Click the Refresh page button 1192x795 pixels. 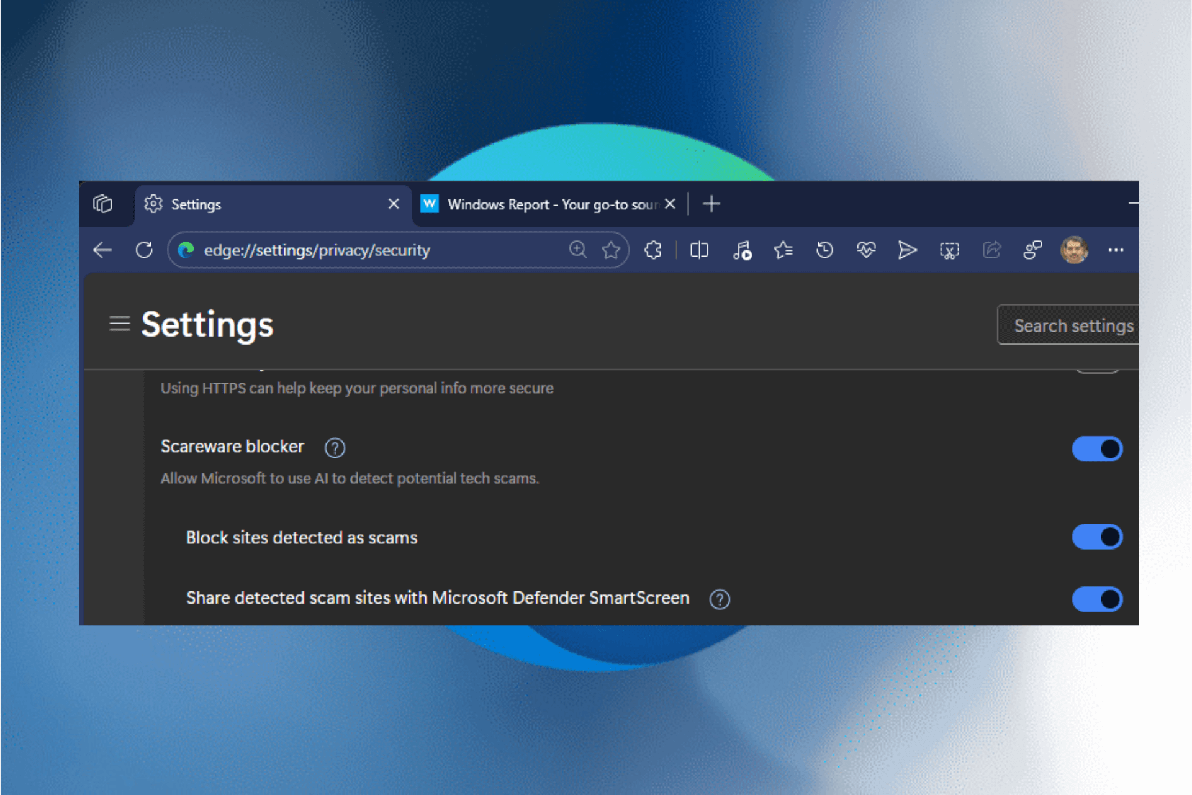[x=144, y=250]
